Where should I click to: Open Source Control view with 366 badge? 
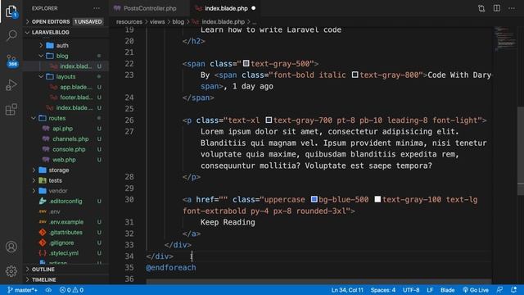[11, 61]
